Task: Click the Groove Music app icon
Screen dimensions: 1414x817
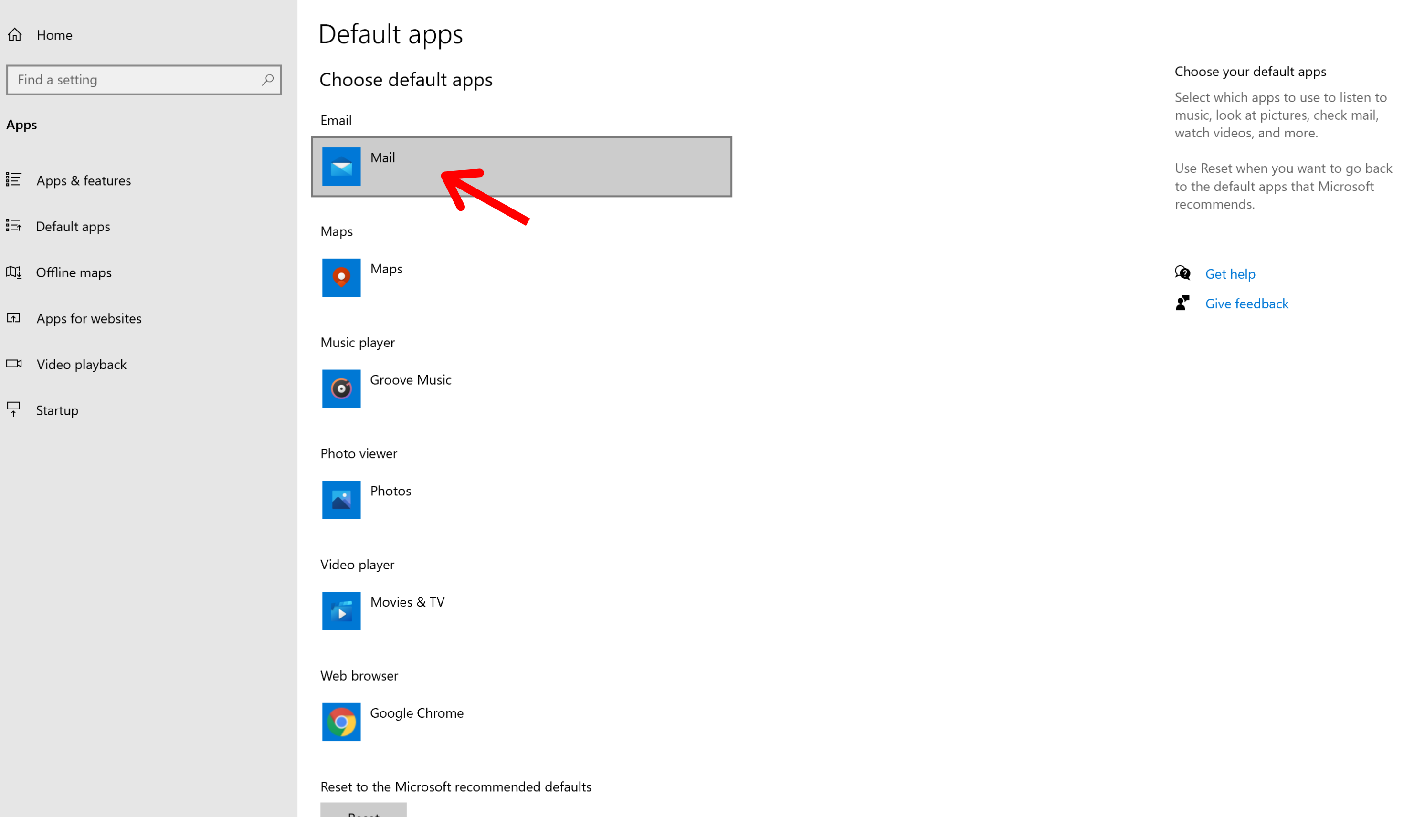Action: pyautogui.click(x=341, y=388)
